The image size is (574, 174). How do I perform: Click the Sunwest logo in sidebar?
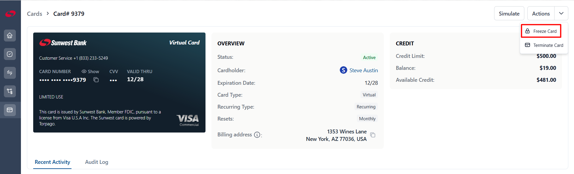click(10, 14)
